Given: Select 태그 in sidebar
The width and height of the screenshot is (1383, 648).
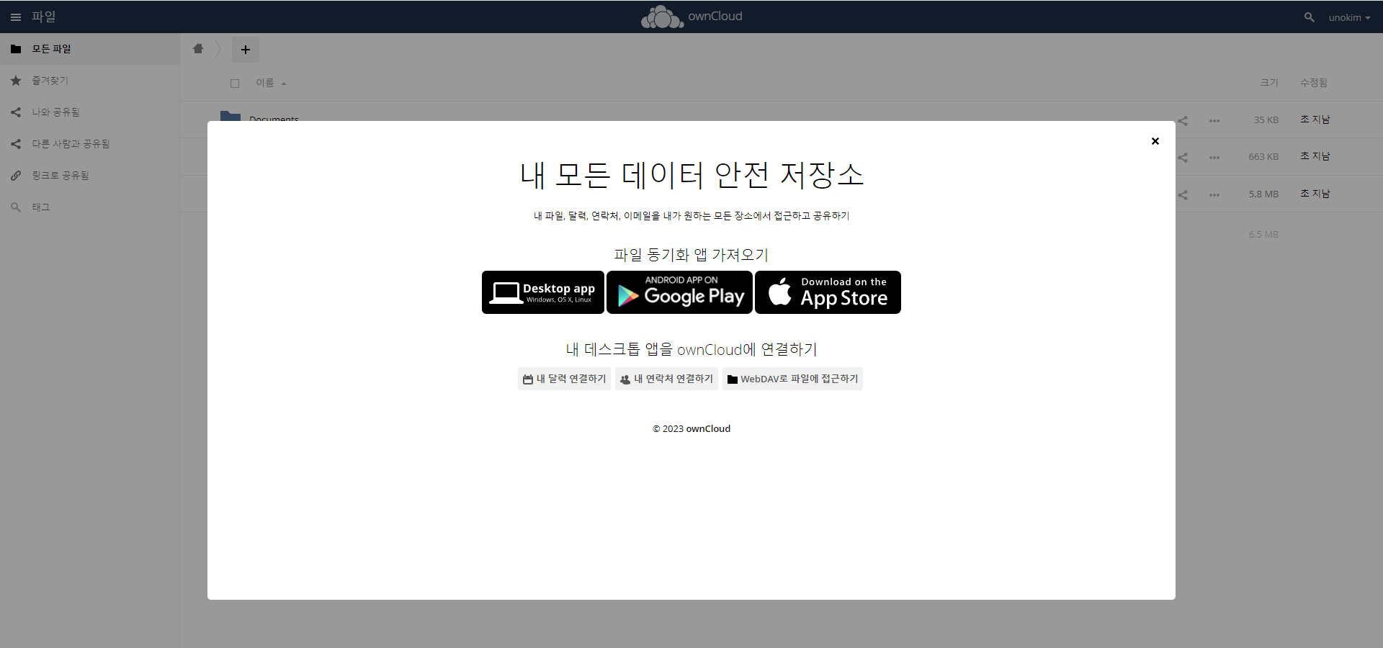Looking at the screenshot, I should 89,207.
